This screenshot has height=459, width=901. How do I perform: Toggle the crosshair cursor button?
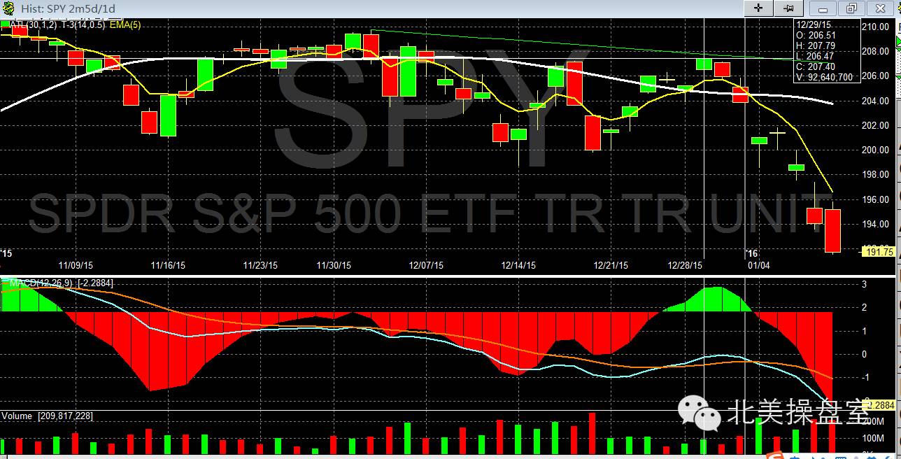(x=759, y=8)
